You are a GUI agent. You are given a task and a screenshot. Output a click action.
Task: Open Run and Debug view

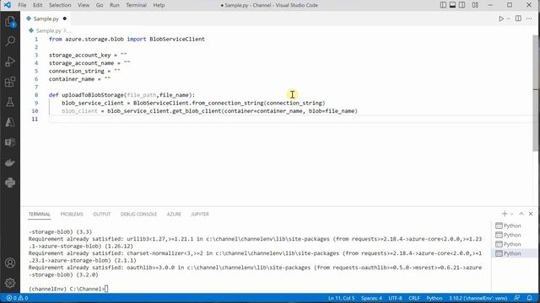(x=10, y=61)
